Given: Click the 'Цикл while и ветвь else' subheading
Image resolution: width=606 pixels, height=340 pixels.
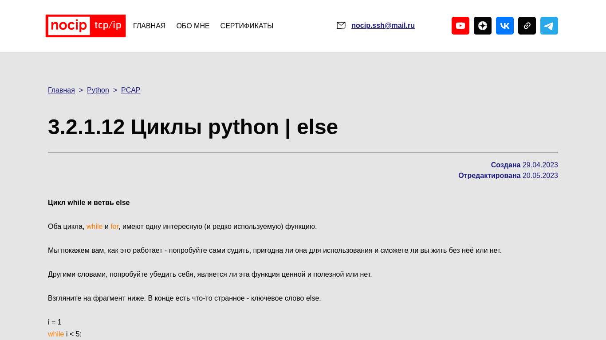Looking at the screenshot, I should 89,203.
